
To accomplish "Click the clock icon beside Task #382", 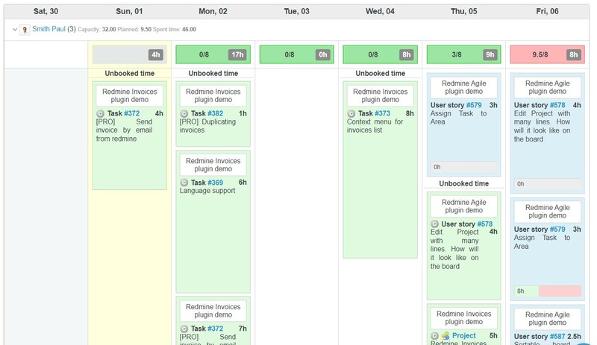I will (x=184, y=113).
